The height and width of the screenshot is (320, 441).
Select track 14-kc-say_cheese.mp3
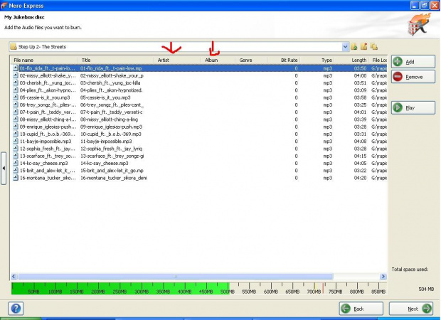(44, 163)
